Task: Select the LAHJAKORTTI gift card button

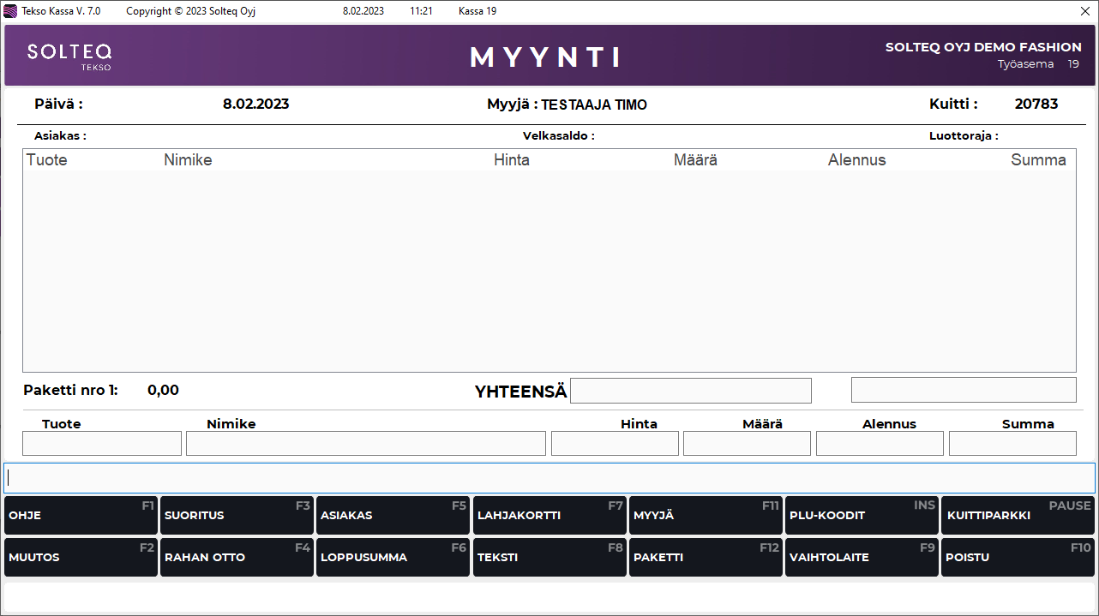Action: pyautogui.click(x=549, y=515)
